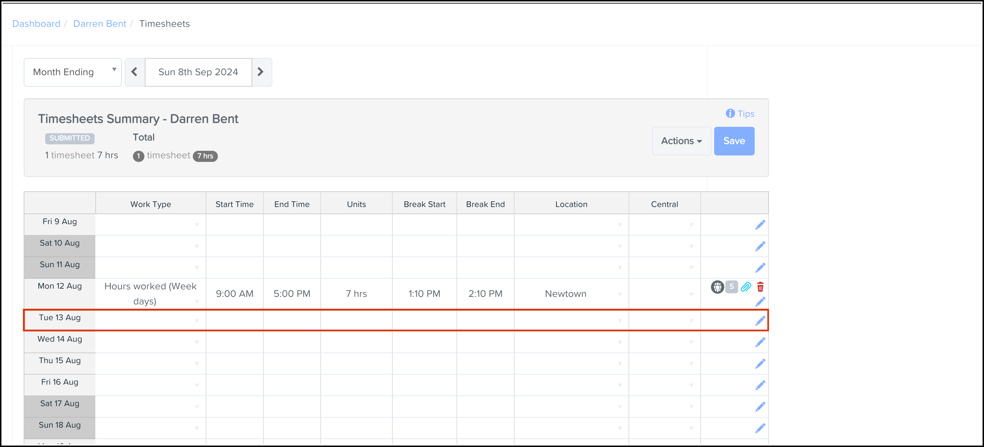Viewport: 984px width, 447px height.
Task: Click the pencil icon for Sat 17 Aug
Action: coord(760,407)
